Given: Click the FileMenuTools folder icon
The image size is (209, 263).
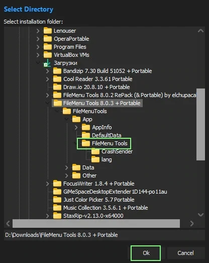Looking at the screenshot, I should 67,111.
